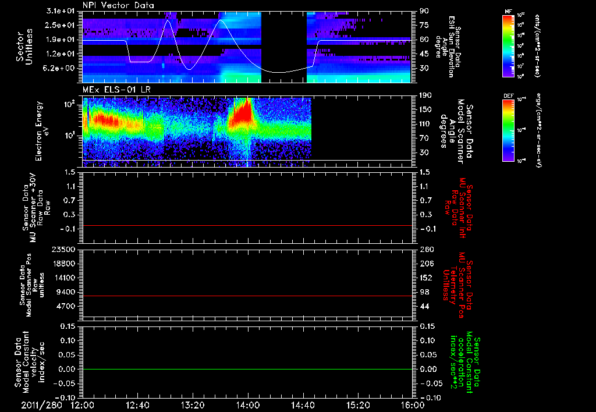The height and width of the screenshot is (412, 596).
Task: Click the 'Sector Unitless' axis title
Action: click(x=24, y=47)
